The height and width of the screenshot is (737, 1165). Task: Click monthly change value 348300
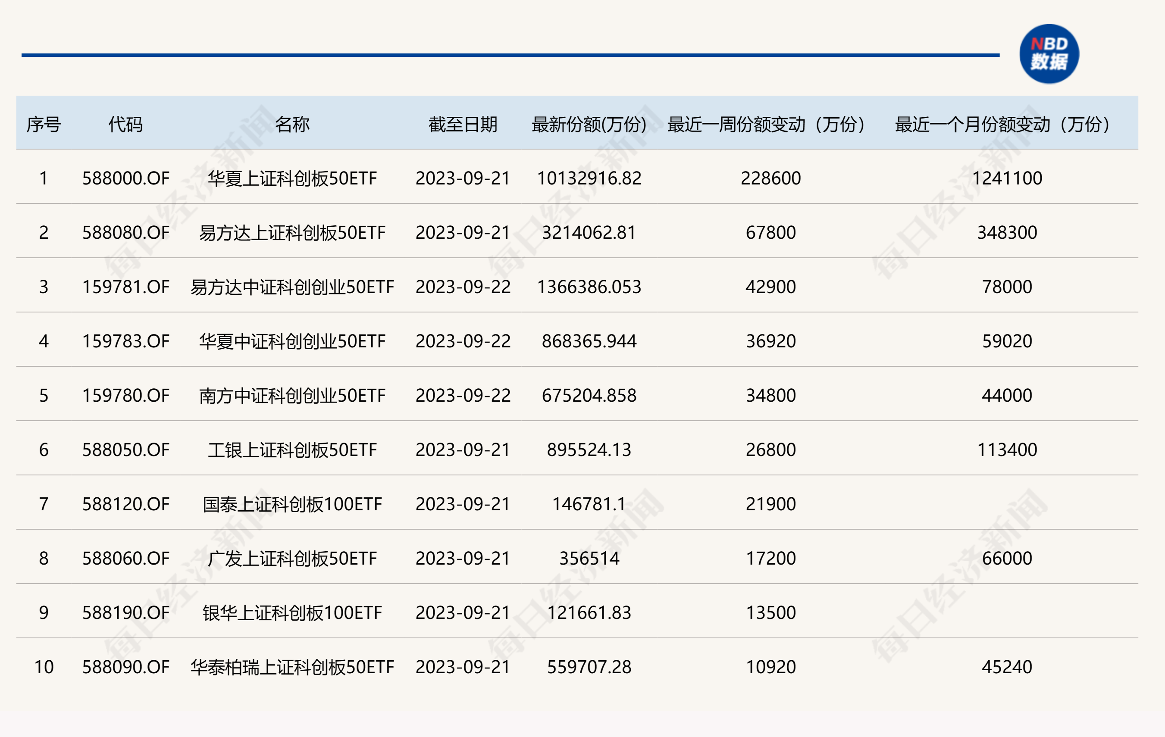pos(1007,233)
